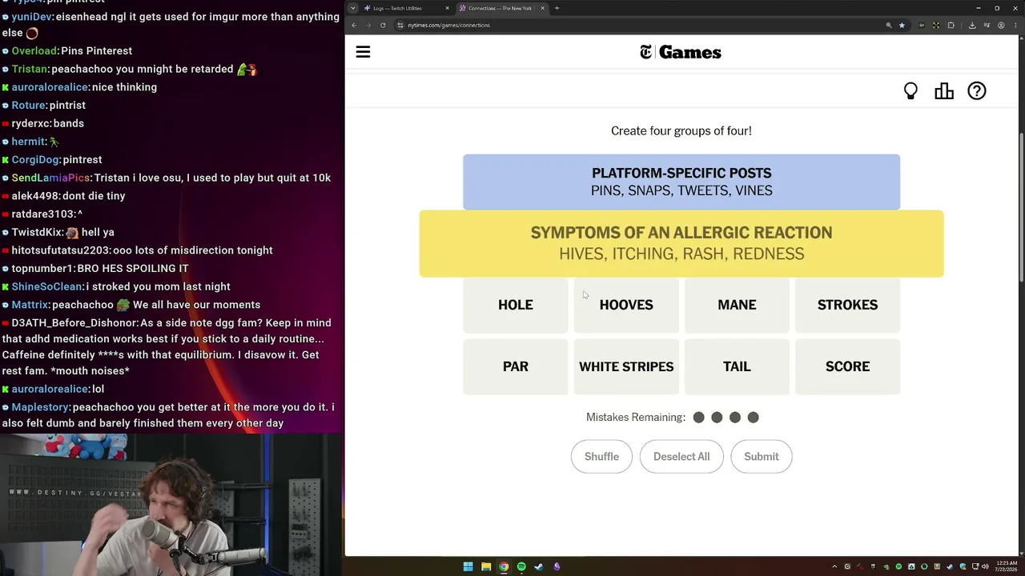
Task: Click chat username Tristan
Action: coord(30,69)
